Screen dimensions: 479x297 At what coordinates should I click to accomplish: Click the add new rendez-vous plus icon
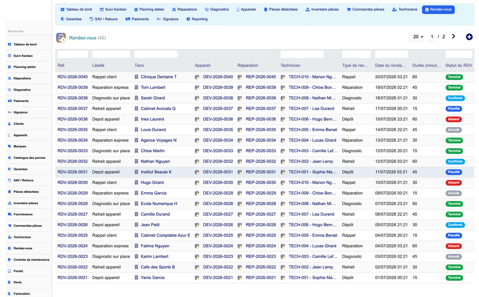pyautogui.click(x=469, y=37)
